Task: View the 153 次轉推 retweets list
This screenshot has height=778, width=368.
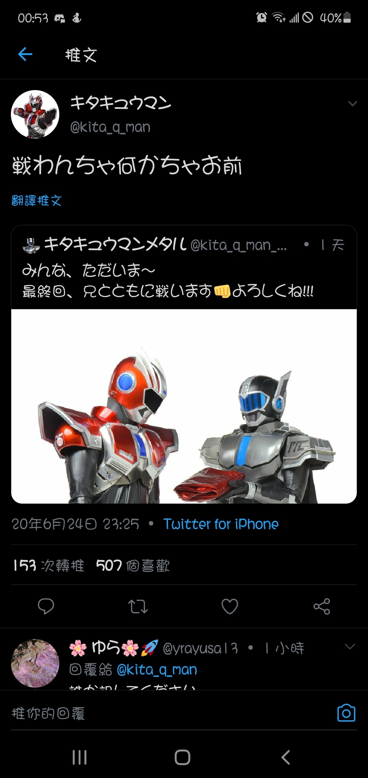Action: [x=48, y=565]
